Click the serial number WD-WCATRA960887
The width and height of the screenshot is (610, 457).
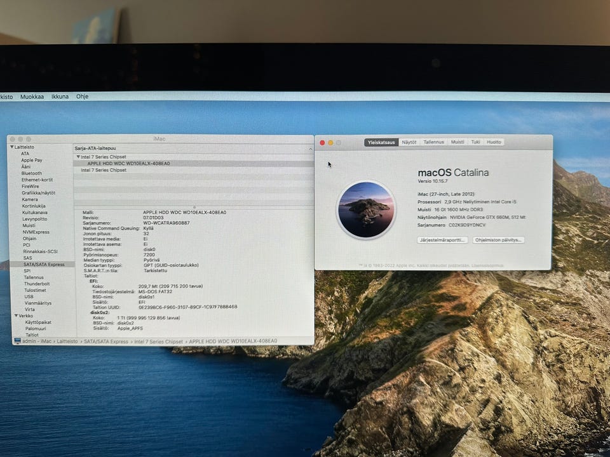pos(166,223)
